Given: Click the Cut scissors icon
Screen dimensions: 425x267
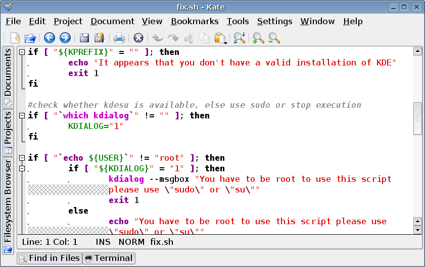Looking at the screenshot, I should tap(189, 38).
